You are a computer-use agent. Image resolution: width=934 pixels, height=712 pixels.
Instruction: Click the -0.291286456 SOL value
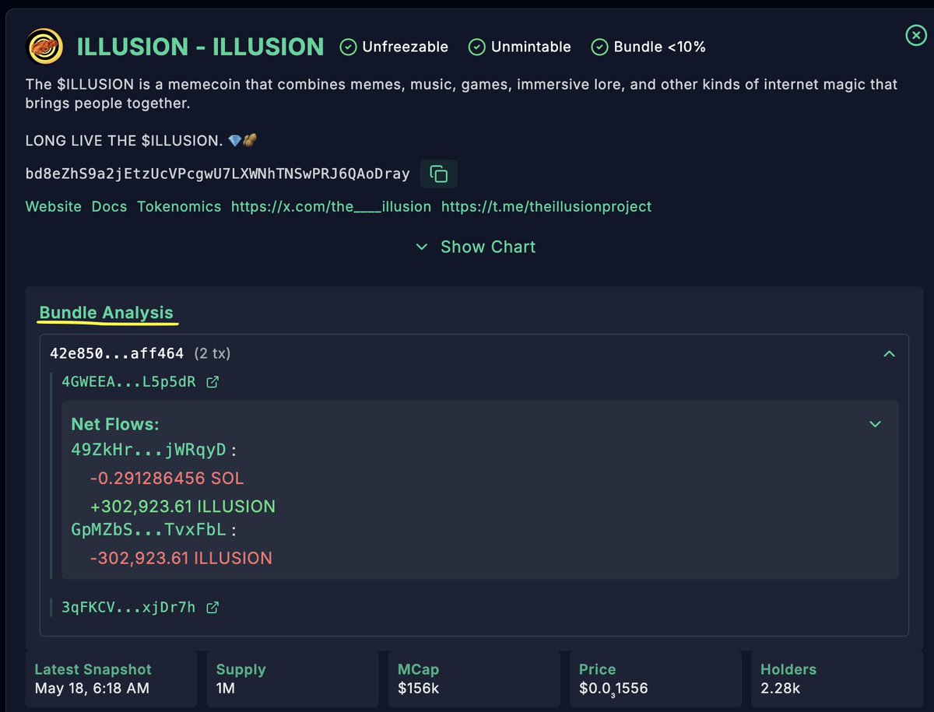[167, 478]
